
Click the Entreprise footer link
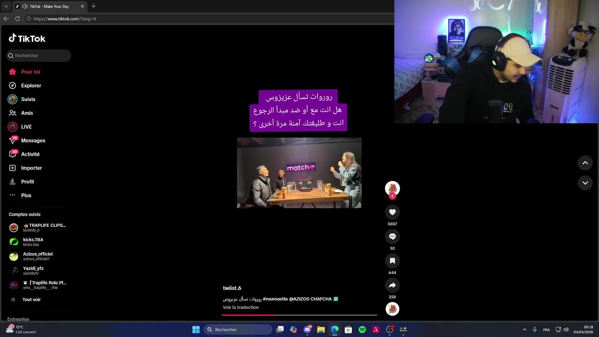[18, 319]
